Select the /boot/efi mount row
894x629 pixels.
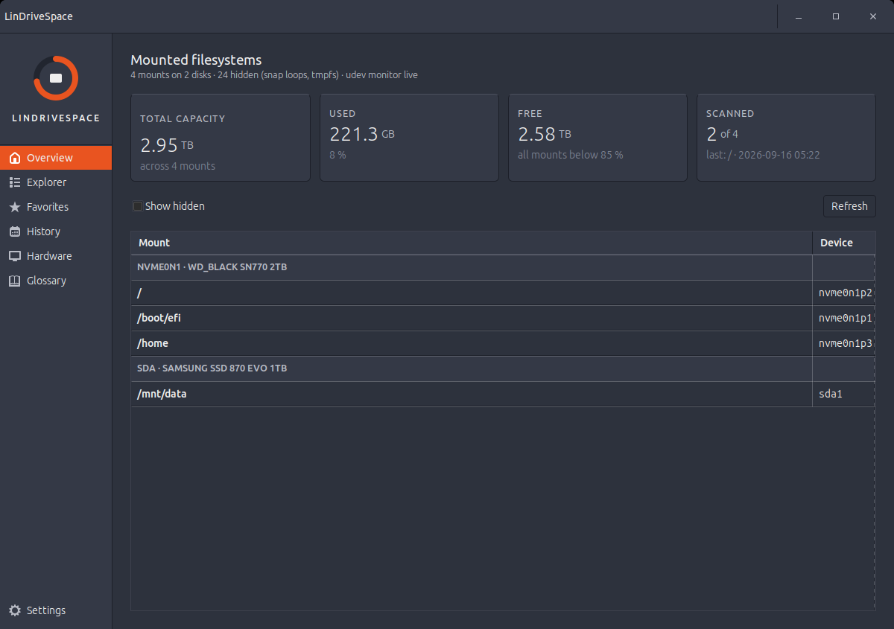point(503,319)
